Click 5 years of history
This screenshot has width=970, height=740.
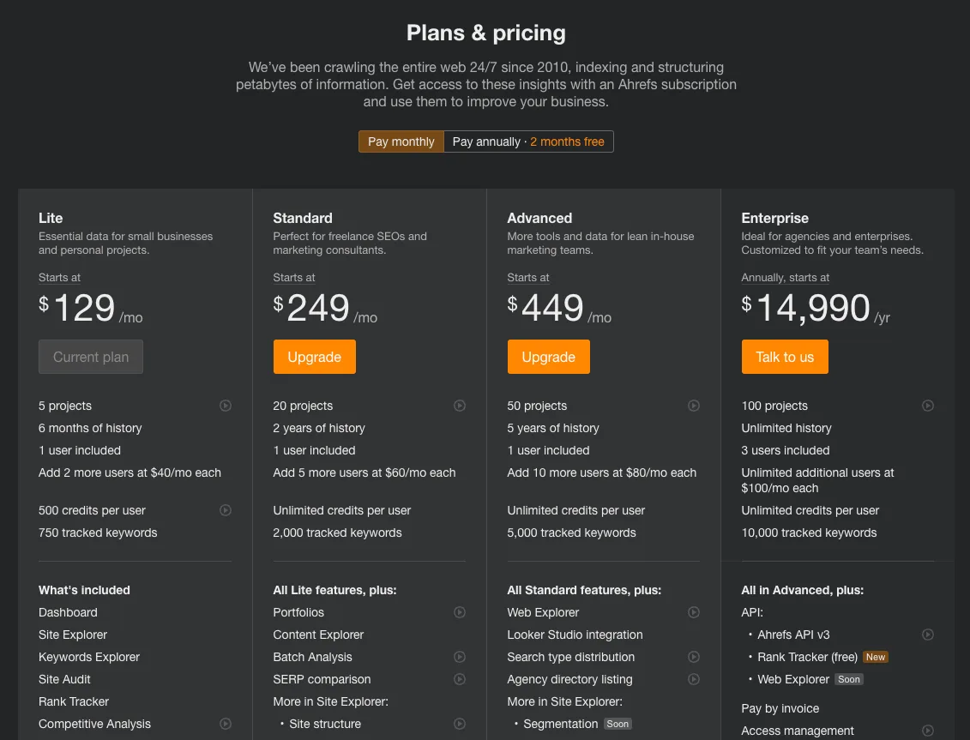553,428
